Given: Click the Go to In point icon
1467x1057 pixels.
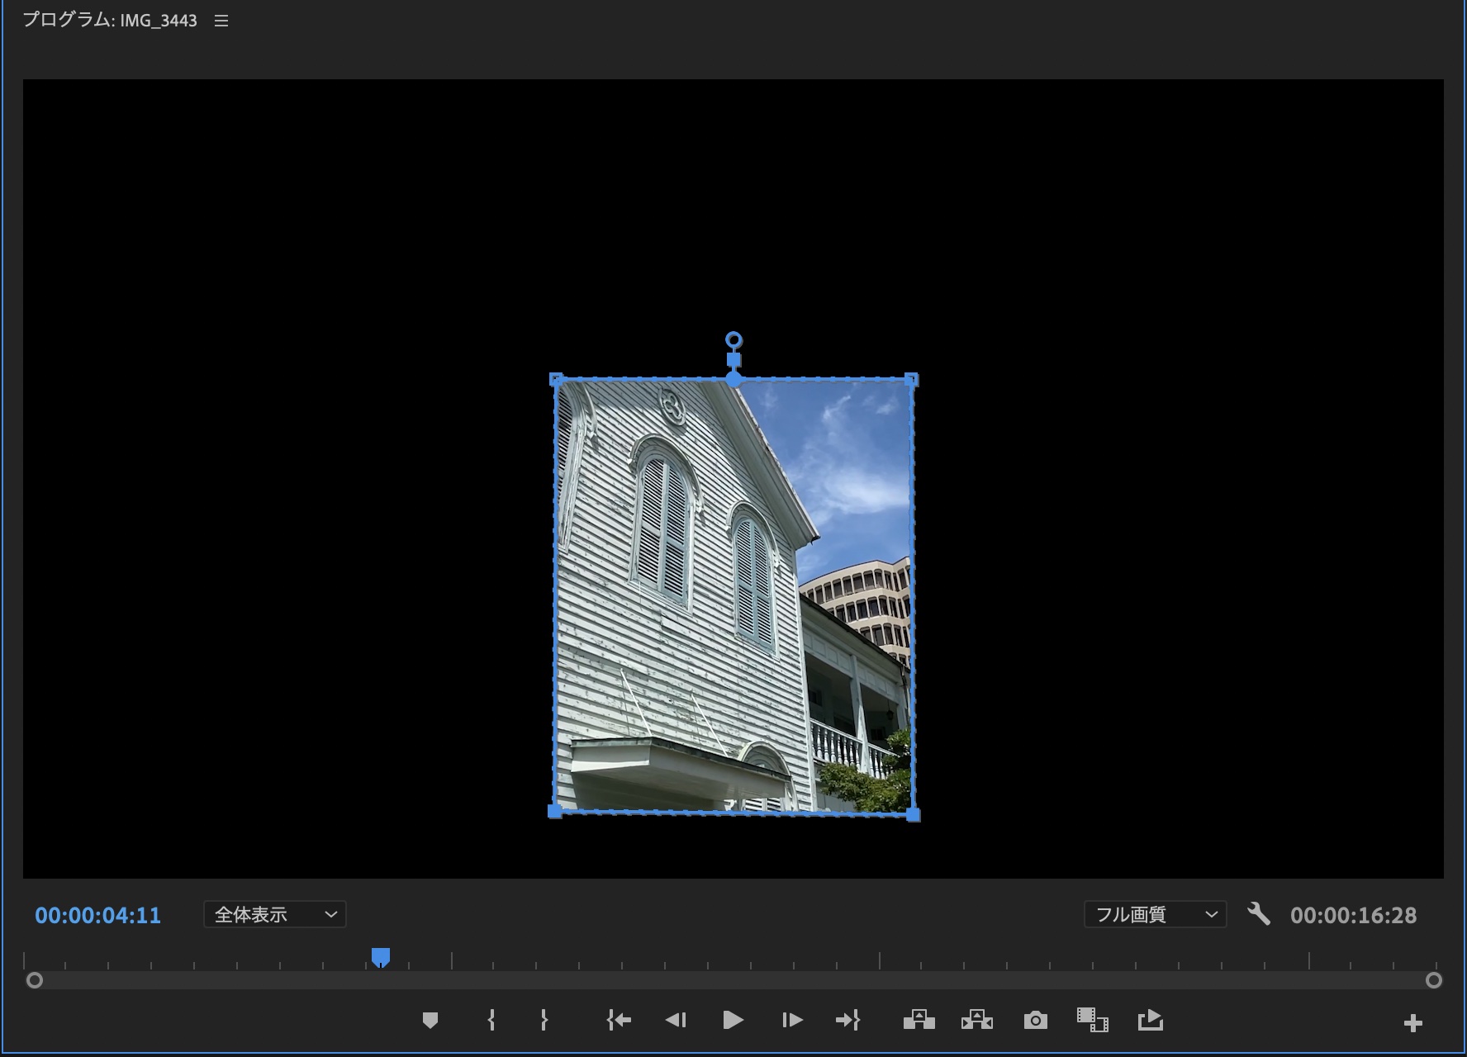Looking at the screenshot, I should click(619, 1021).
